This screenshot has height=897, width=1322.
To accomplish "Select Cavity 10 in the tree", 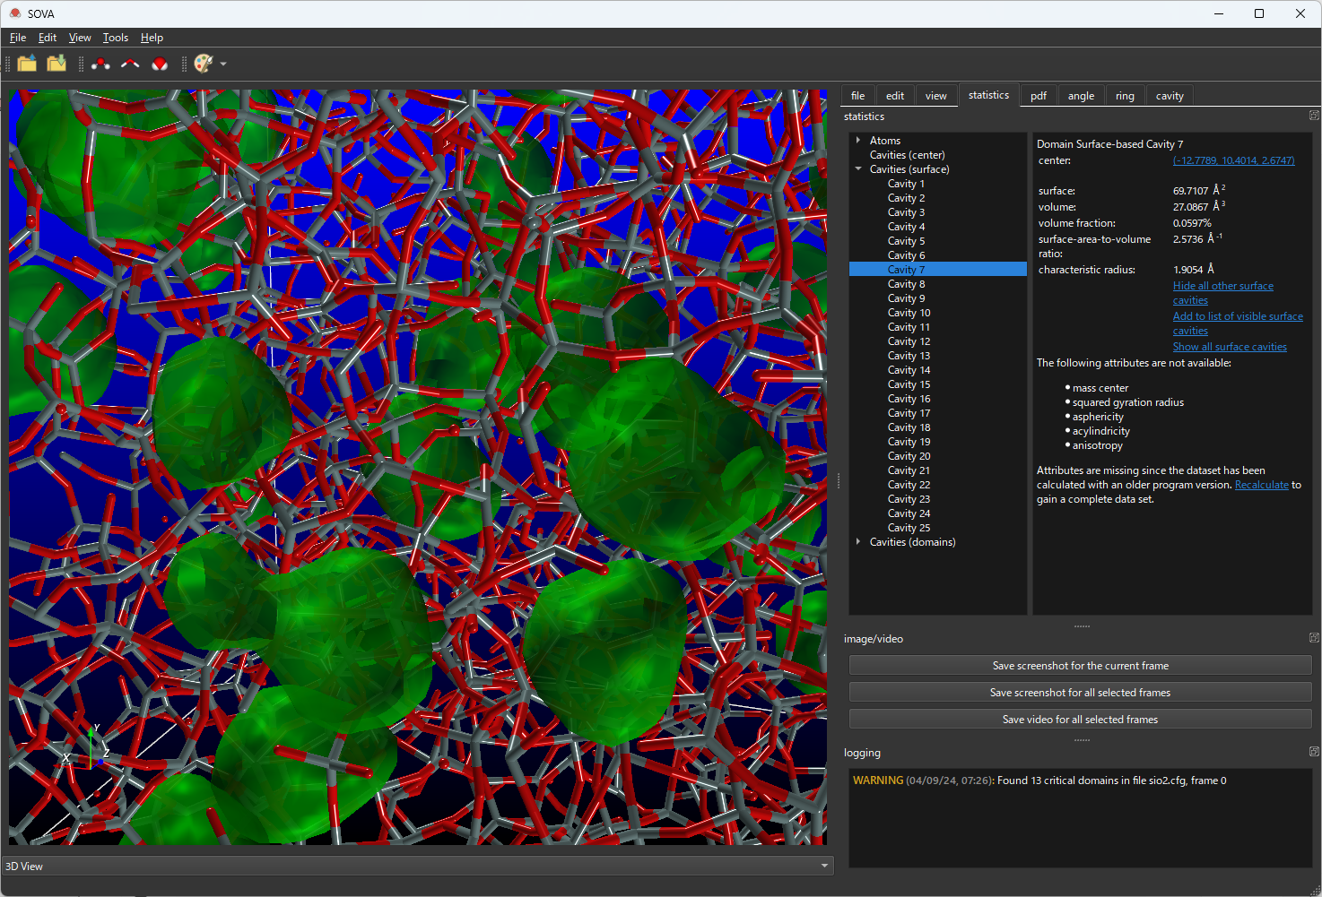I will pos(909,313).
